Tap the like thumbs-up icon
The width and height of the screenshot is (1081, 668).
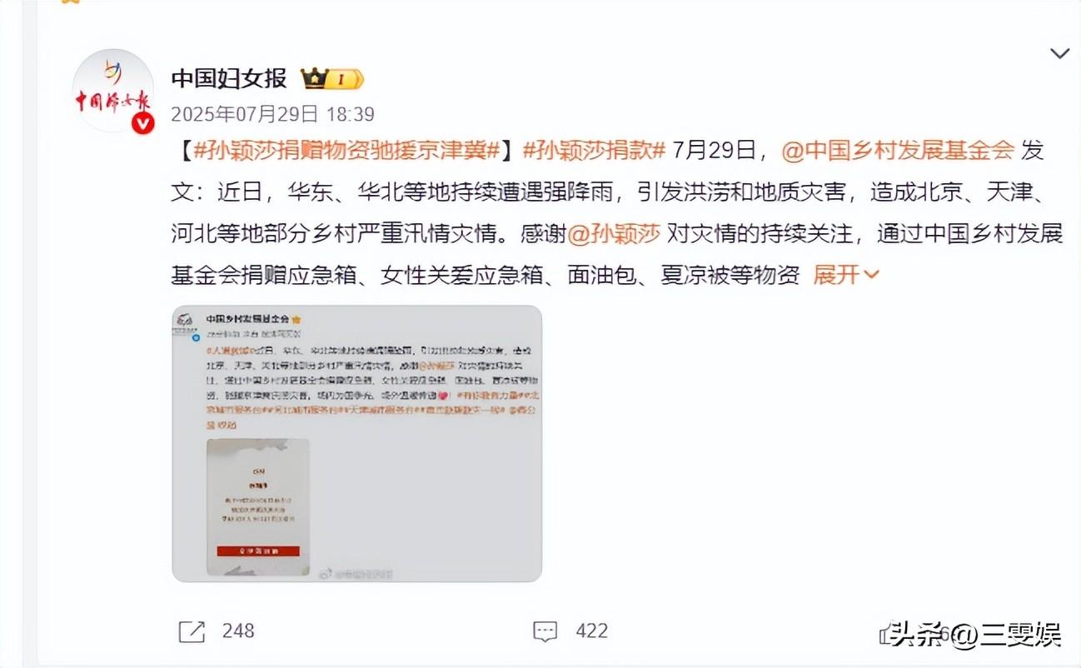(888, 634)
